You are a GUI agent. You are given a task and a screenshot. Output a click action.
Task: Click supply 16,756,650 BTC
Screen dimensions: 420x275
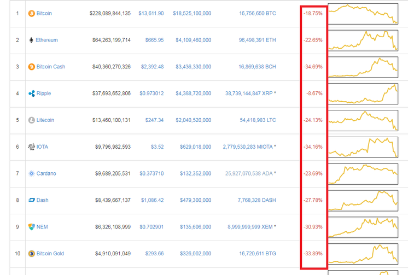258,13
